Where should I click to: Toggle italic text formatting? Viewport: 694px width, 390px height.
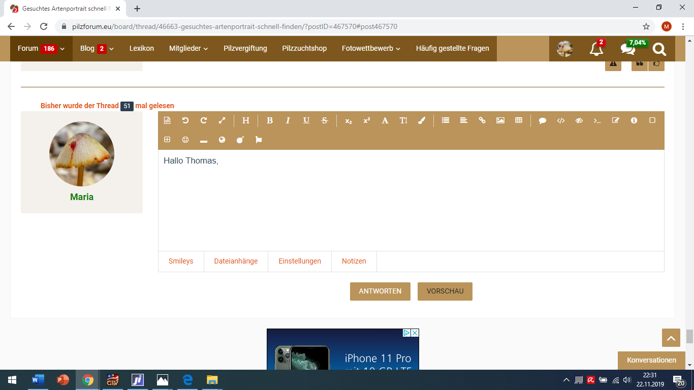(x=288, y=120)
